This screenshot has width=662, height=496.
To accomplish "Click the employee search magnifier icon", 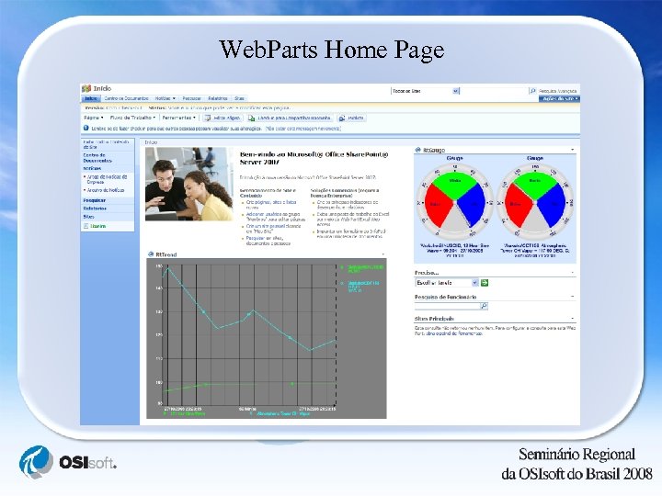I will point(485,306).
